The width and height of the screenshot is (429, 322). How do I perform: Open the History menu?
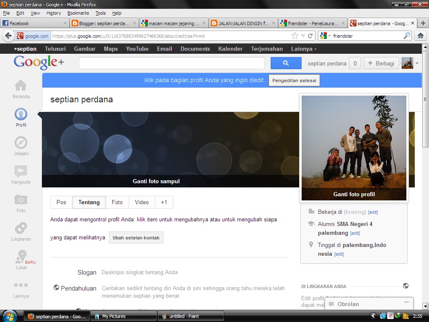coord(54,13)
